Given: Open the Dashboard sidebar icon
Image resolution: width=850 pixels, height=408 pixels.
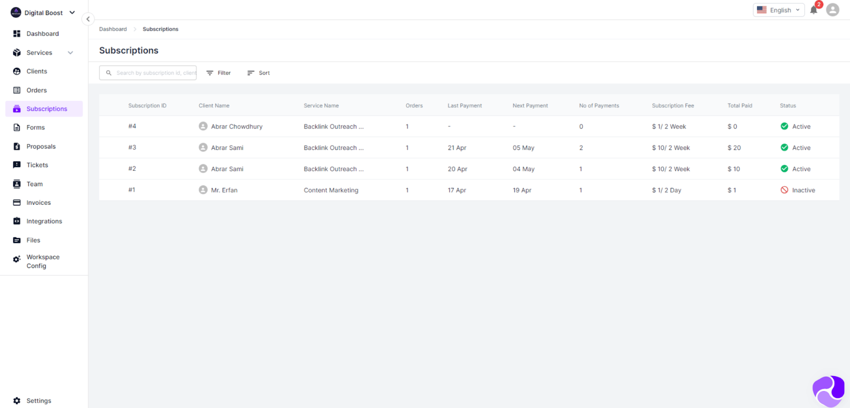Looking at the screenshot, I should pyautogui.click(x=16, y=33).
